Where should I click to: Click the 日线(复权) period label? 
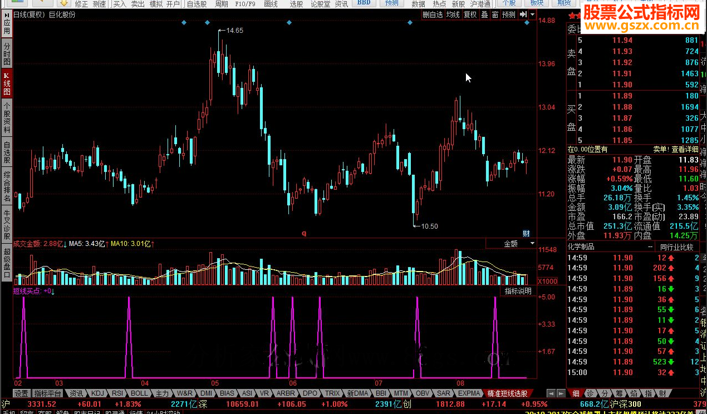point(29,14)
